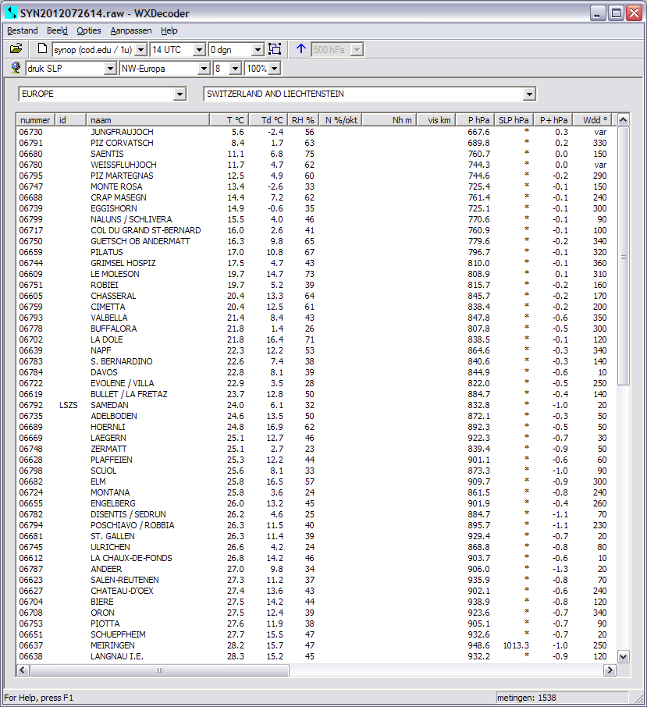647x707 pixels.
Task: Select the ST. GALLEN row
Action: [315, 536]
